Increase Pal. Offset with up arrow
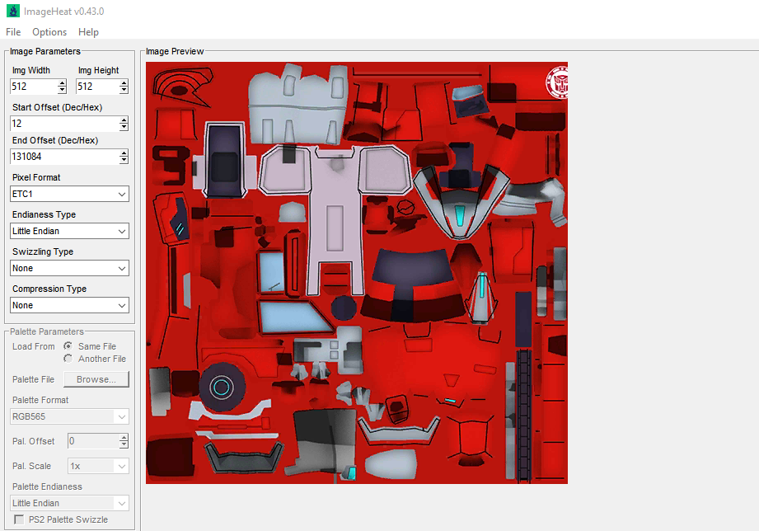759x531 pixels. coord(124,438)
